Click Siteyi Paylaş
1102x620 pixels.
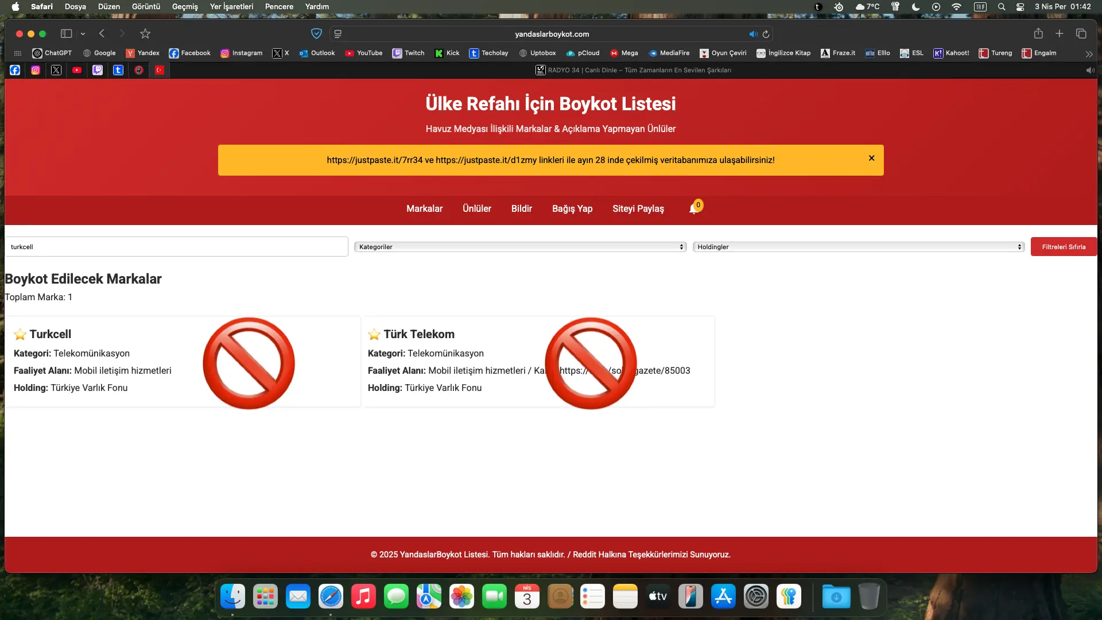click(x=638, y=208)
